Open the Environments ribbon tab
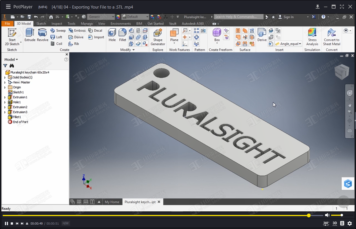The height and width of the screenshot is (229, 356). [121, 24]
